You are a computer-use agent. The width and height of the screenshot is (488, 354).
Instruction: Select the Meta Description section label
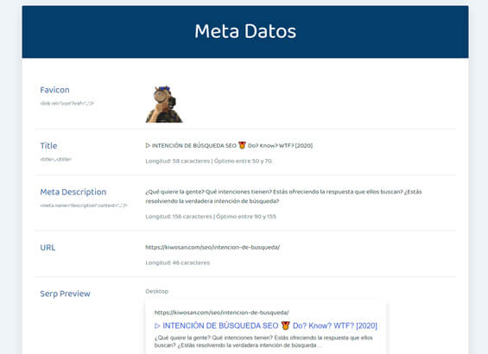click(x=73, y=192)
